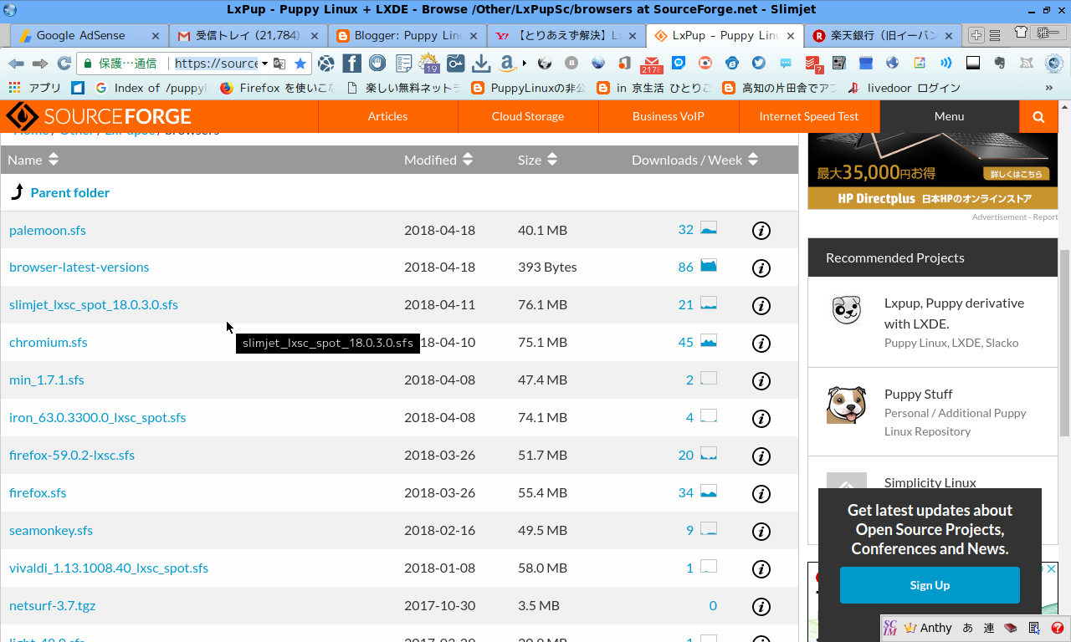Viewport: 1071px width, 642px height.
Task: Navigate back with the back arrow
Action: pos(15,63)
